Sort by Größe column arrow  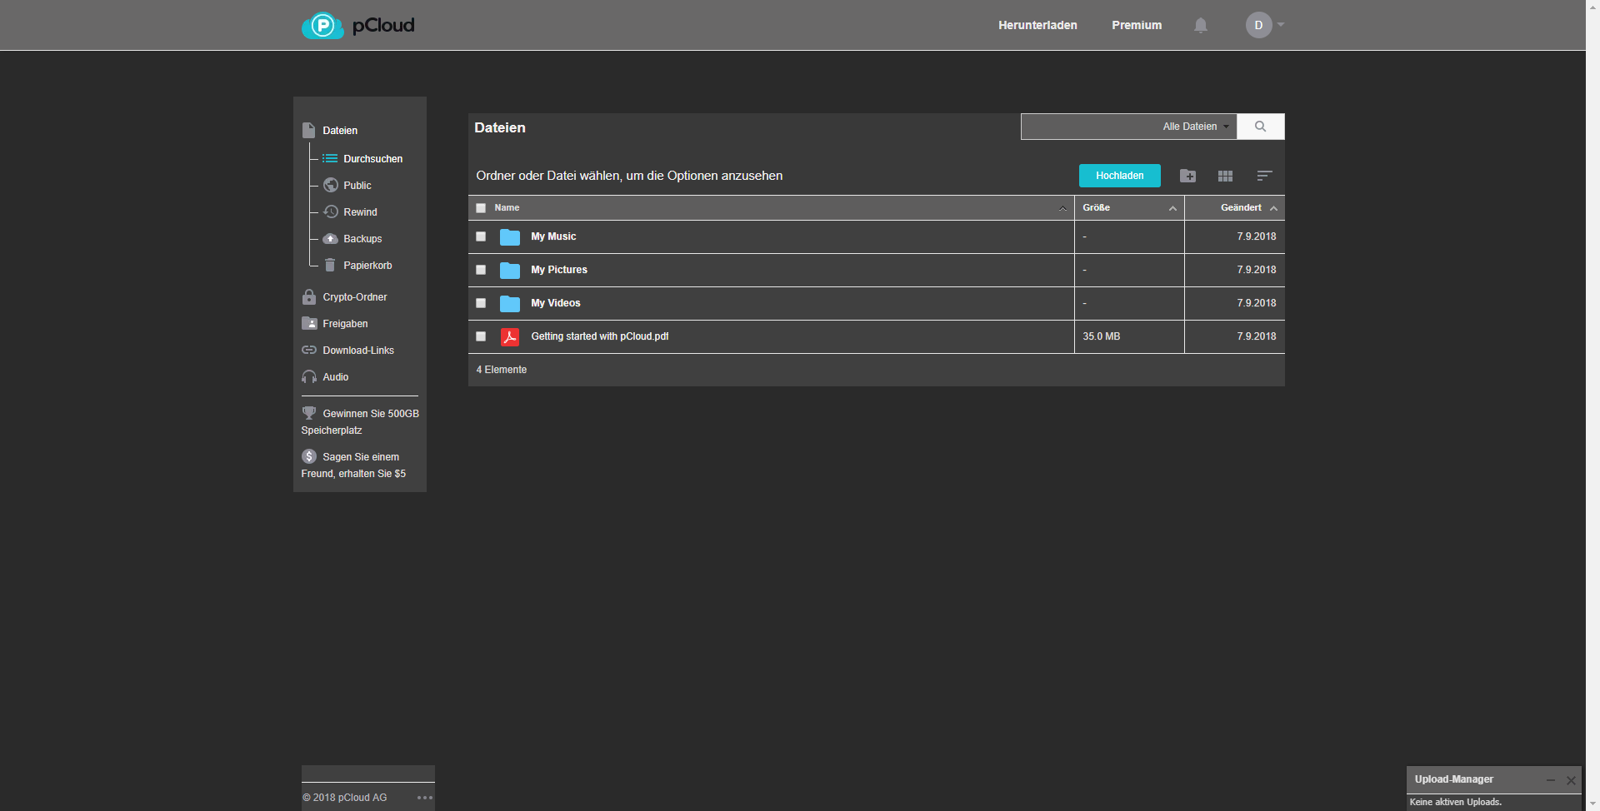tap(1172, 208)
